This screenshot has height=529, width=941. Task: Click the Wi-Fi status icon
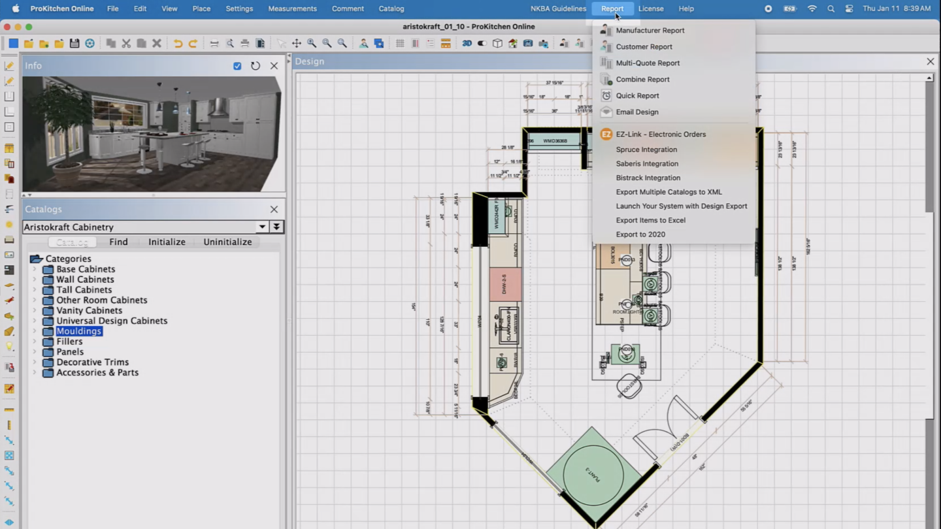812,8
